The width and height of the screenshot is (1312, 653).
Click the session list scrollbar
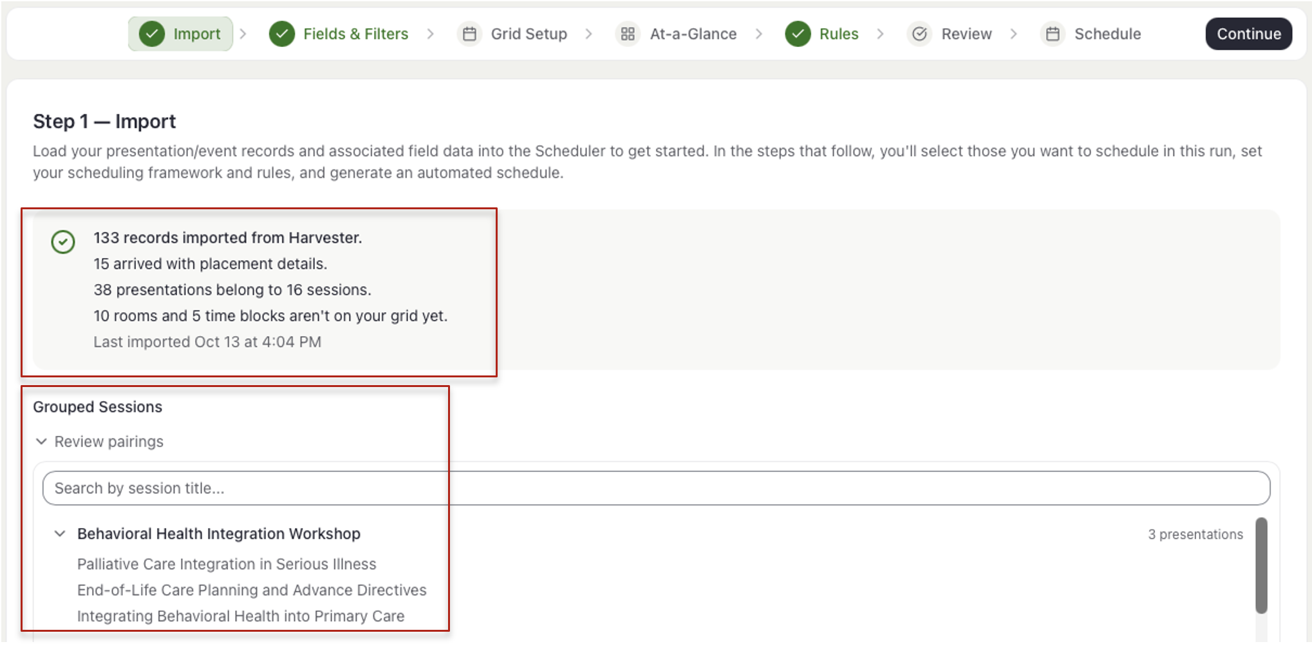[1261, 565]
